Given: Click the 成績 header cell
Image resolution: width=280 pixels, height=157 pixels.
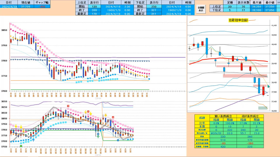Looking at the screenshot, I should point(202,118).
